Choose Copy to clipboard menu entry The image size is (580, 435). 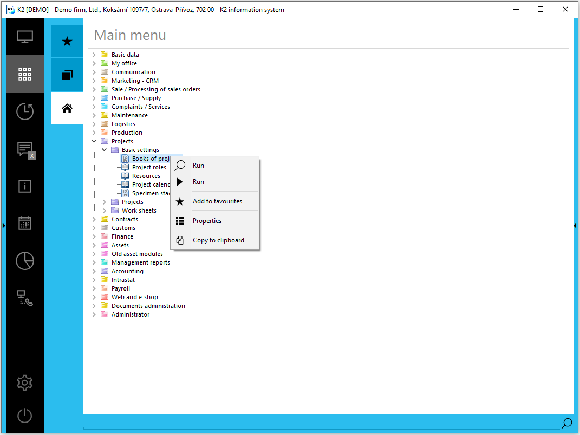[x=215, y=240]
